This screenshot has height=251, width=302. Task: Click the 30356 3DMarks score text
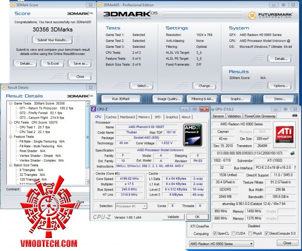point(52,29)
